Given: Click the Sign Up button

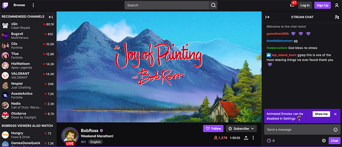Looking at the screenshot, I should click(322, 5).
